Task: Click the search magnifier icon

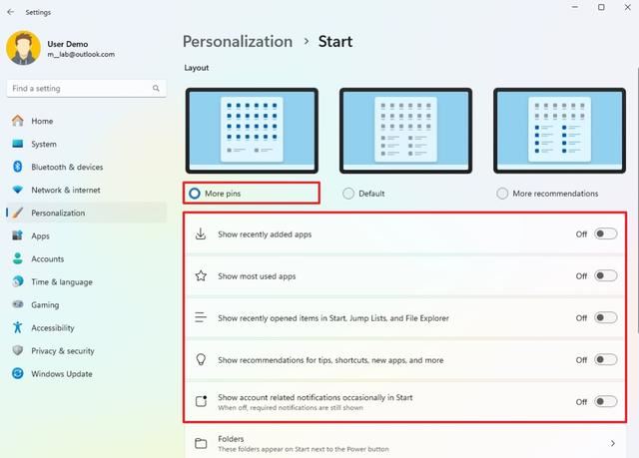Action: (x=157, y=89)
